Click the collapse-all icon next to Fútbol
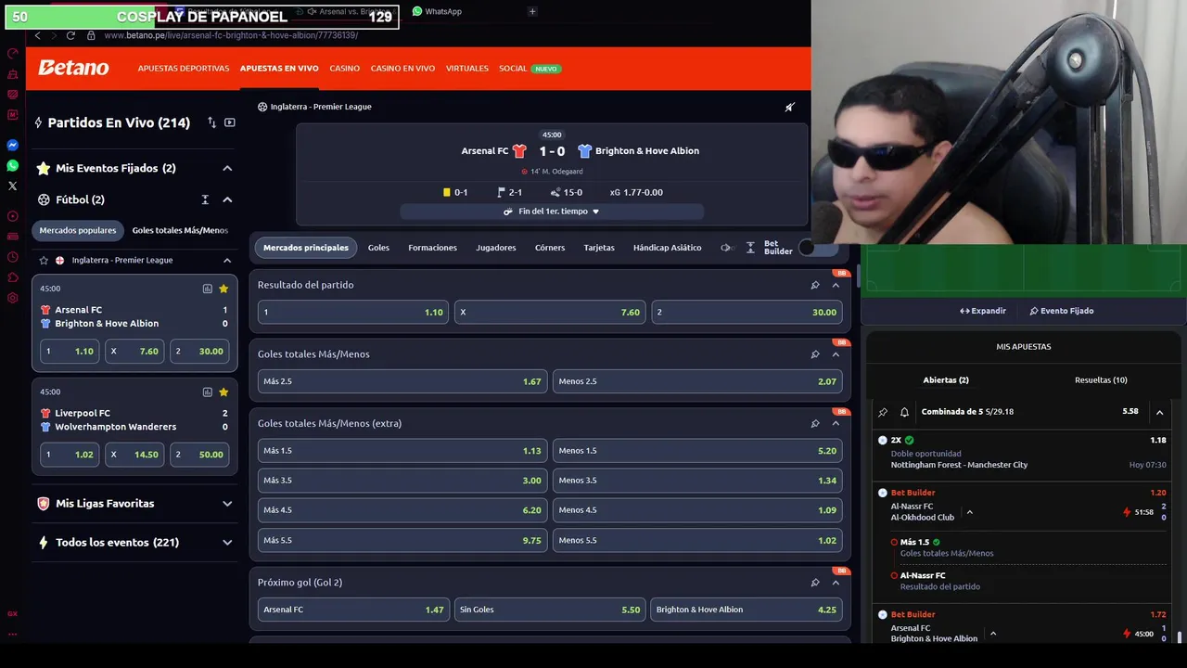1187x668 pixels. click(205, 199)
